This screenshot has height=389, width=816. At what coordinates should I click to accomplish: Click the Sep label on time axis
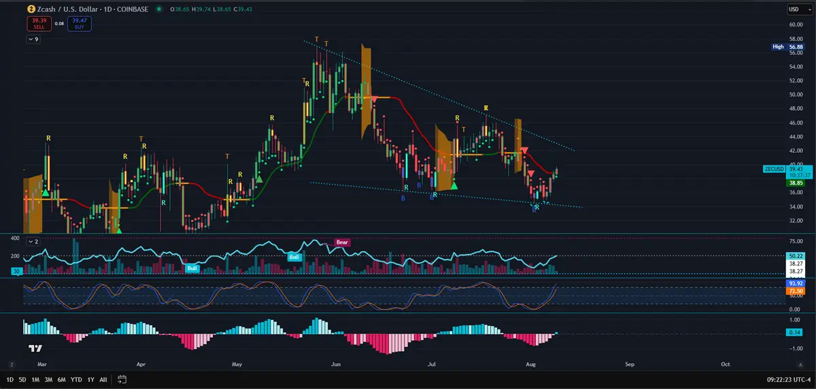[630, 364]
